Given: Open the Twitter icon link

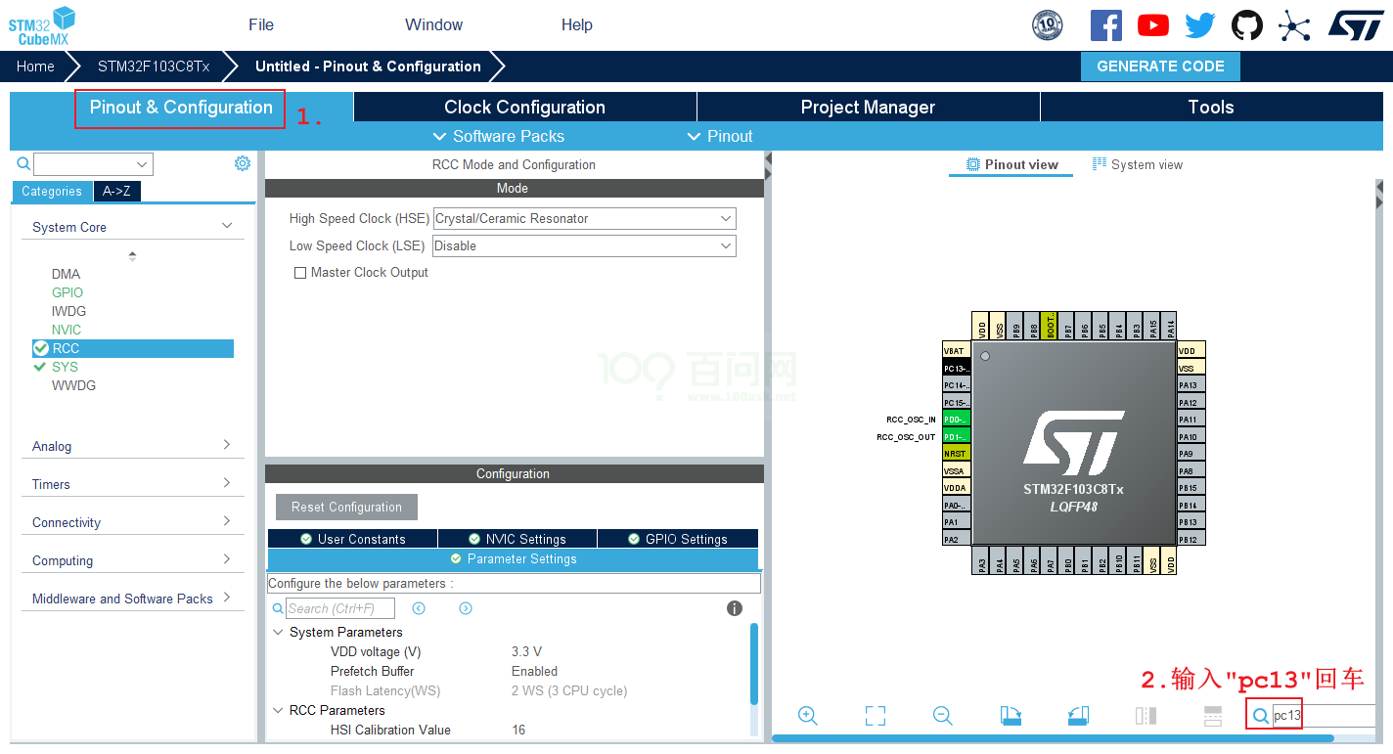Looking at the screenshot, I should pos(1199,25).
